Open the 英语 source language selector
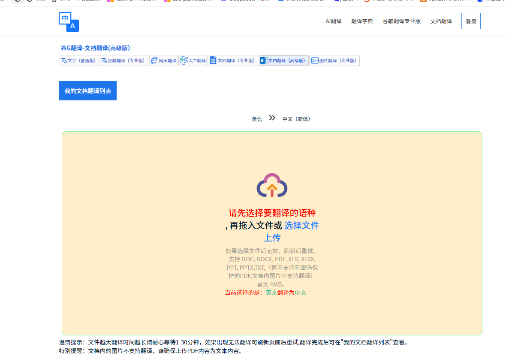 [x=257, y=119]
